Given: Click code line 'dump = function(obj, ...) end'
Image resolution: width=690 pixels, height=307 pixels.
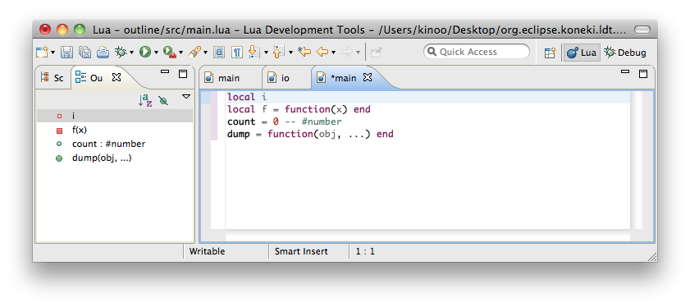Looking at the screenshot, I should pyautogui.click(x=310, y=134).
